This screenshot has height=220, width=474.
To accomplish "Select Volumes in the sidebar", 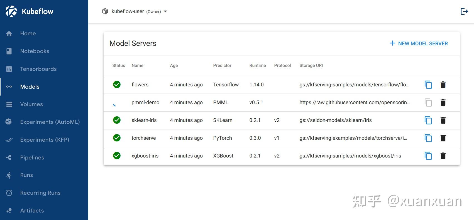I will coord(31,104).
